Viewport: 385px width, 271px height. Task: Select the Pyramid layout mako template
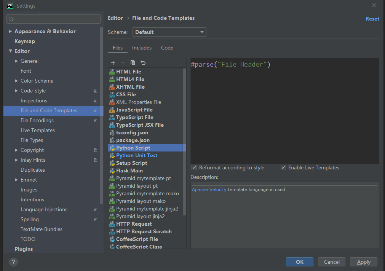coord(147,201)
